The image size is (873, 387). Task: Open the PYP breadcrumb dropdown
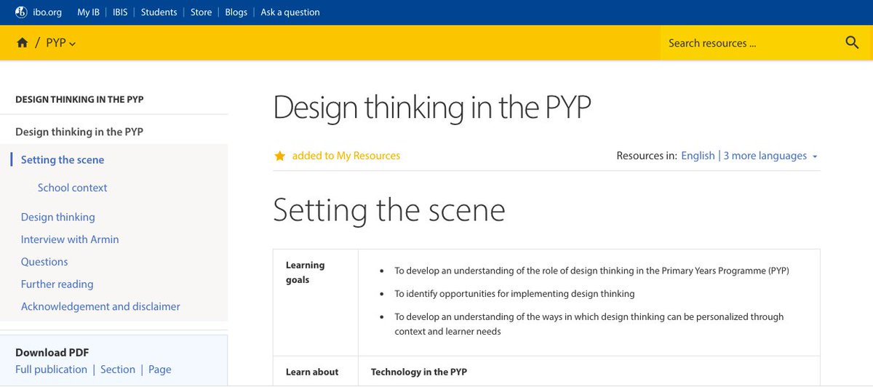click(60, 43)
